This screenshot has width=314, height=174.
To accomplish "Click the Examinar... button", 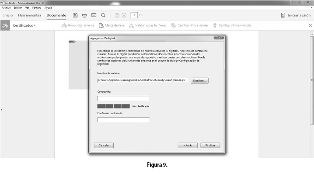I will point(199,80).
